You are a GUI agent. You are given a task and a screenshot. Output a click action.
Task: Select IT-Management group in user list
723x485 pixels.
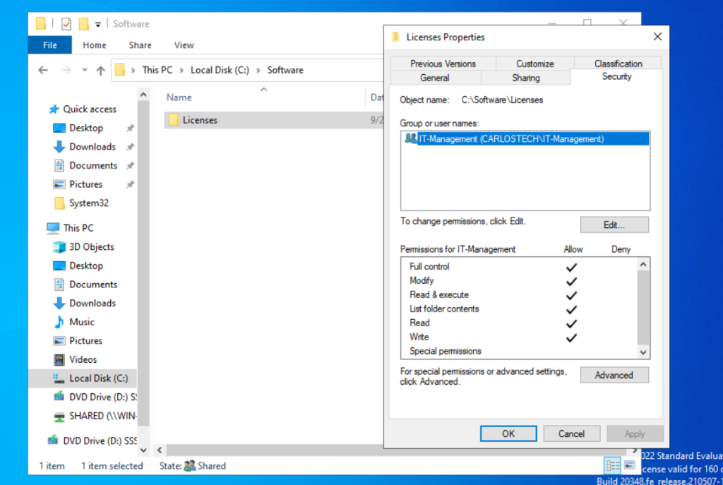coord(510,139)
